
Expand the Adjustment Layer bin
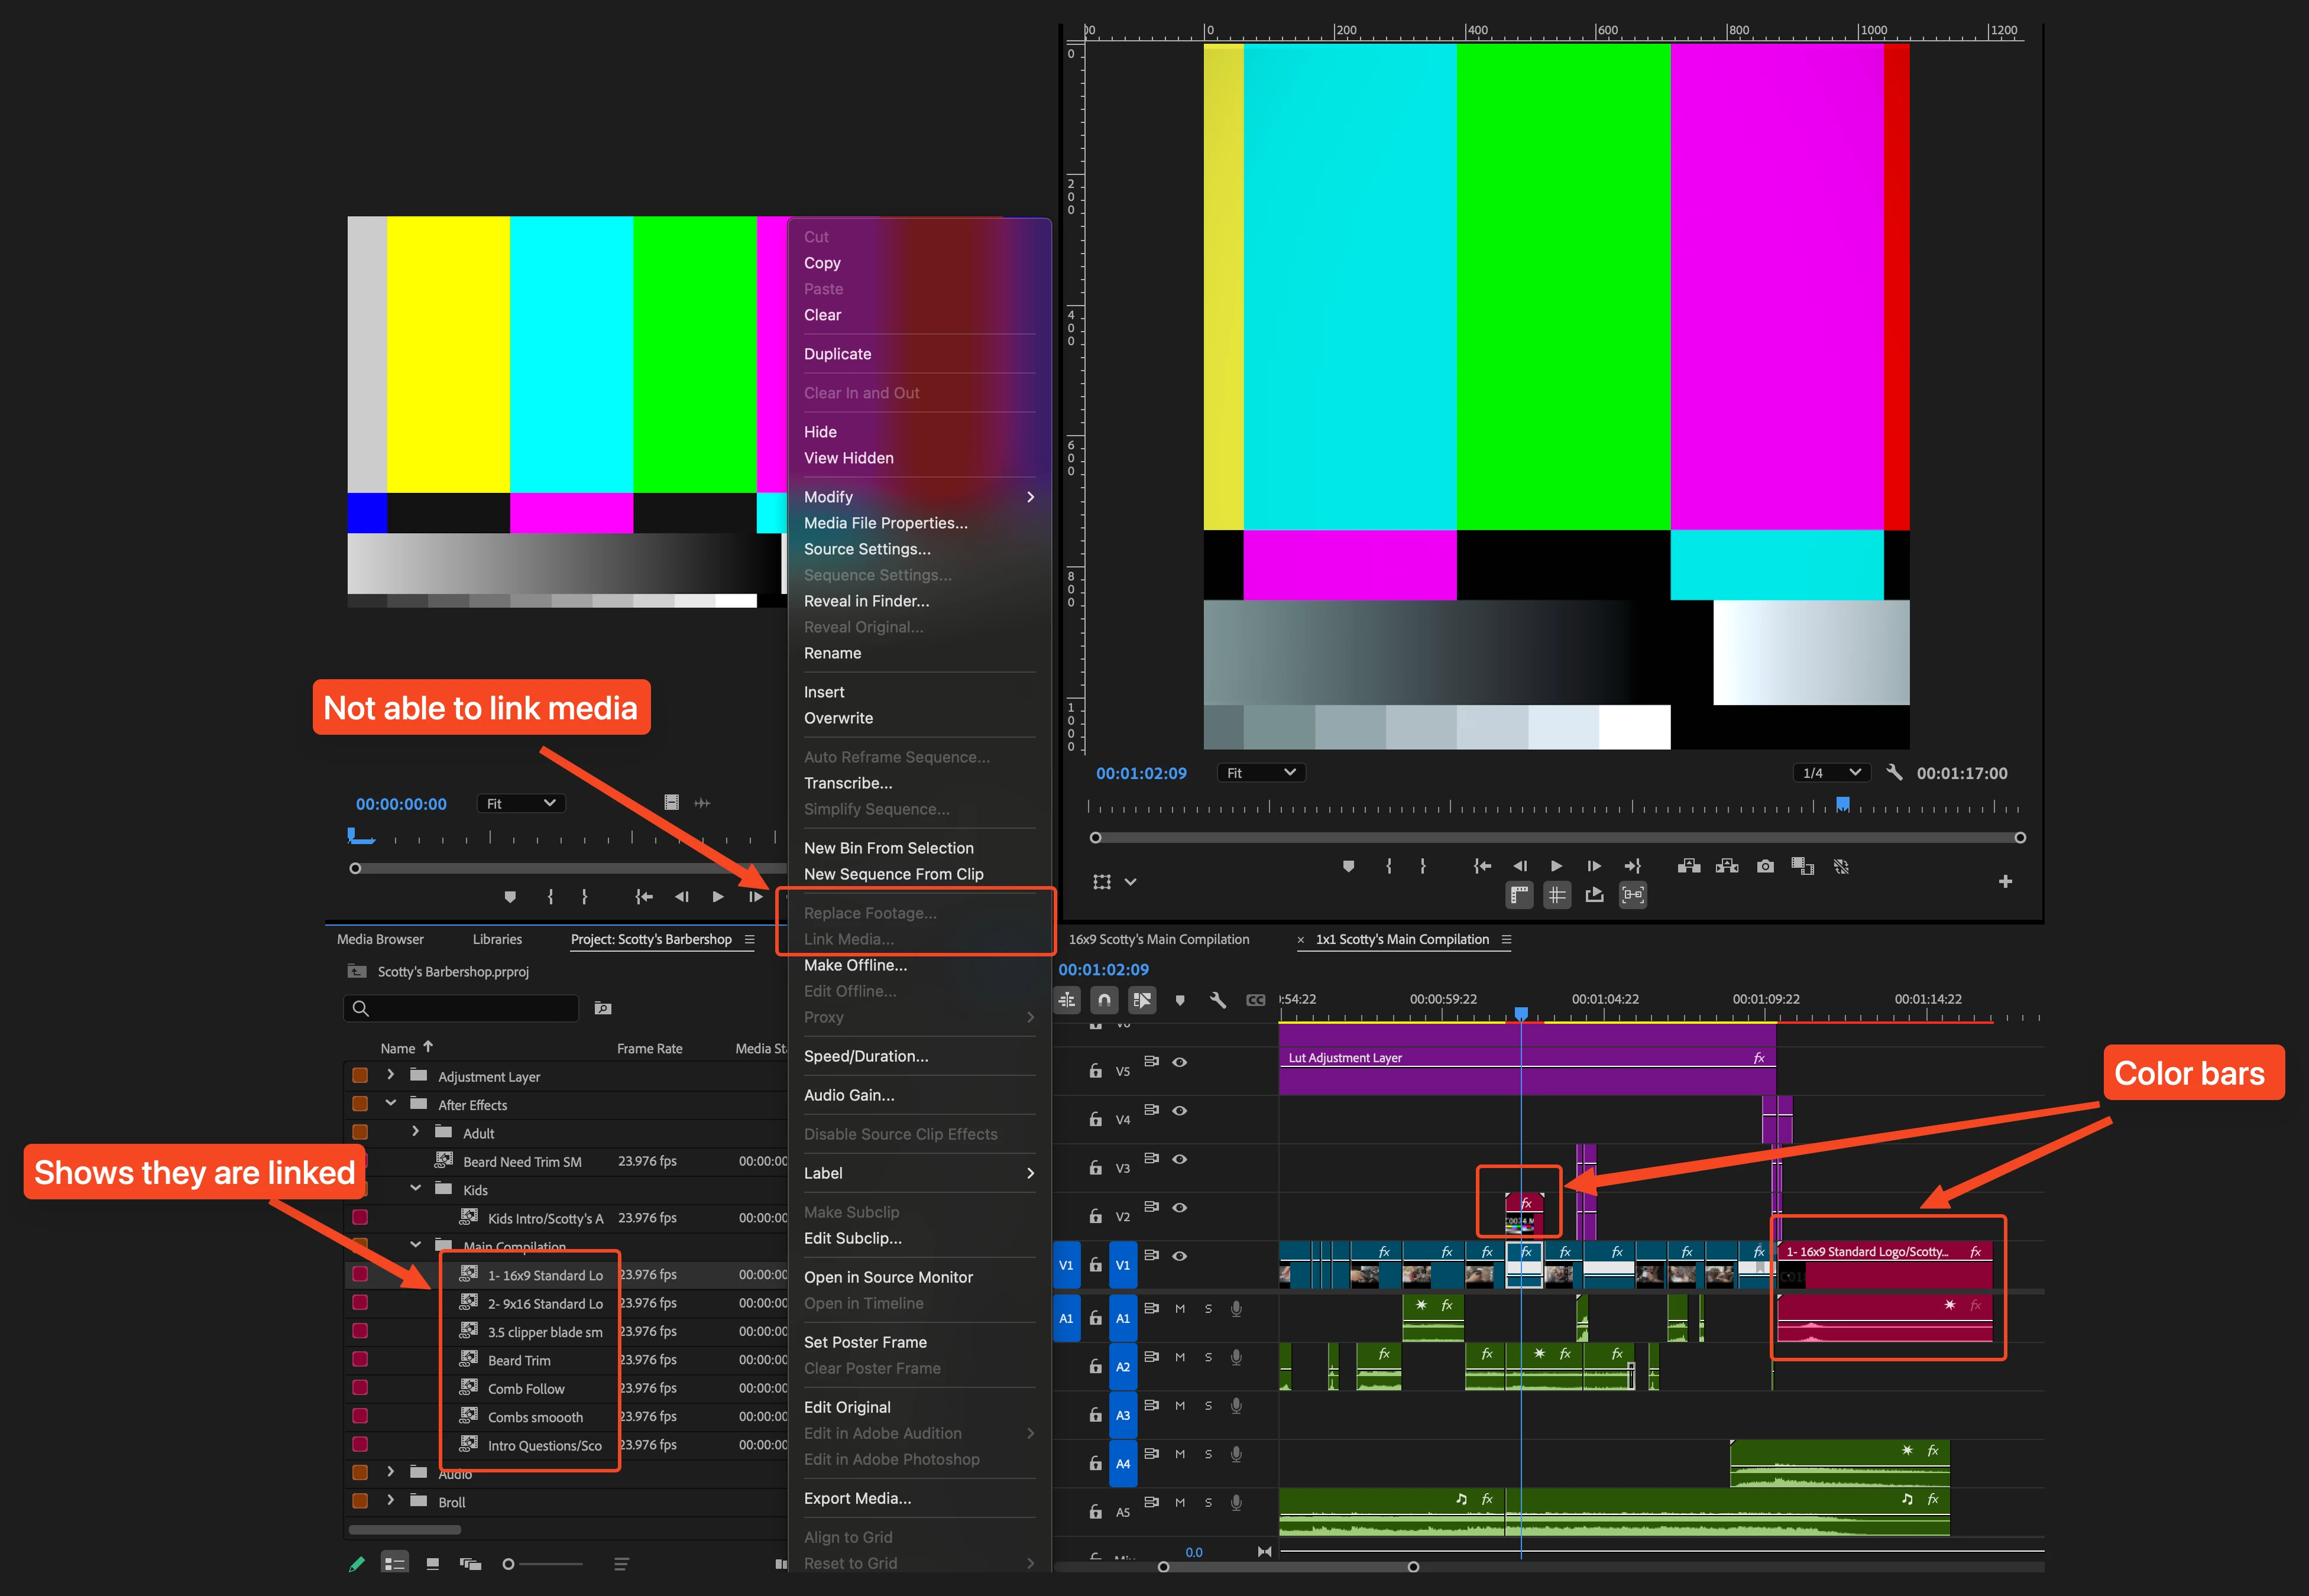coord(391,1075)
